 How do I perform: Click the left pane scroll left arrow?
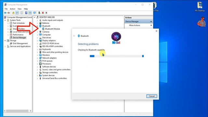pos(5,111)
